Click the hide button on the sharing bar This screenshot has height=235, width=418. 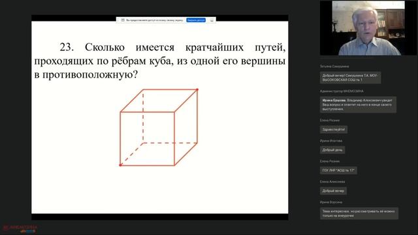coord(212,20)
